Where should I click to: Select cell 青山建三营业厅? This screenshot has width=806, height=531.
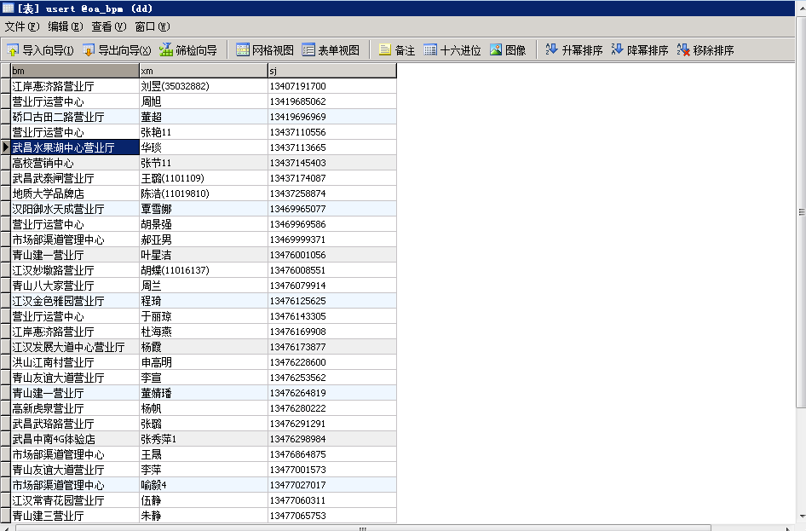pyautogui.click(x=75, y=516)
